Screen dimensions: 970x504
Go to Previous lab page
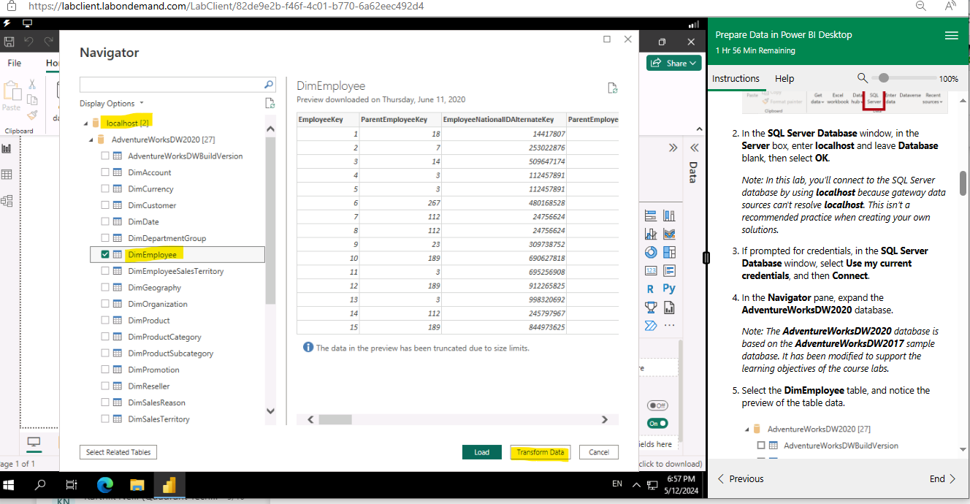click(741, 478)
